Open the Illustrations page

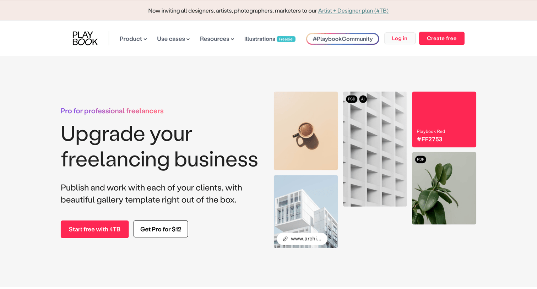click(260, 39)
